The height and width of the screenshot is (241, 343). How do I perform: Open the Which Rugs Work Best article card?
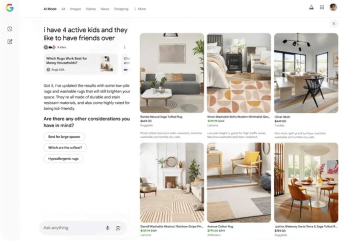81,64
